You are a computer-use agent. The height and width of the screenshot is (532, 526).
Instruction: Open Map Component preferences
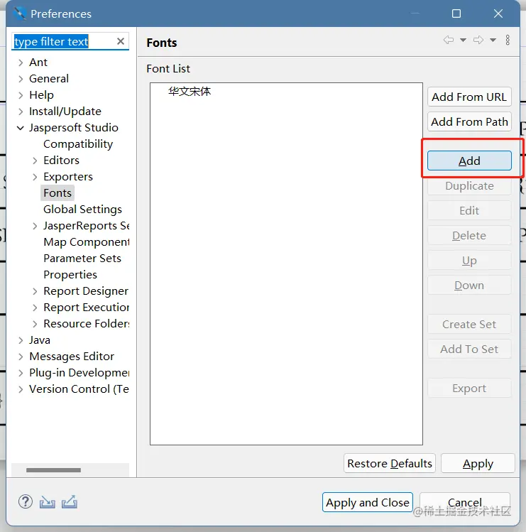[x=86, y=242]
